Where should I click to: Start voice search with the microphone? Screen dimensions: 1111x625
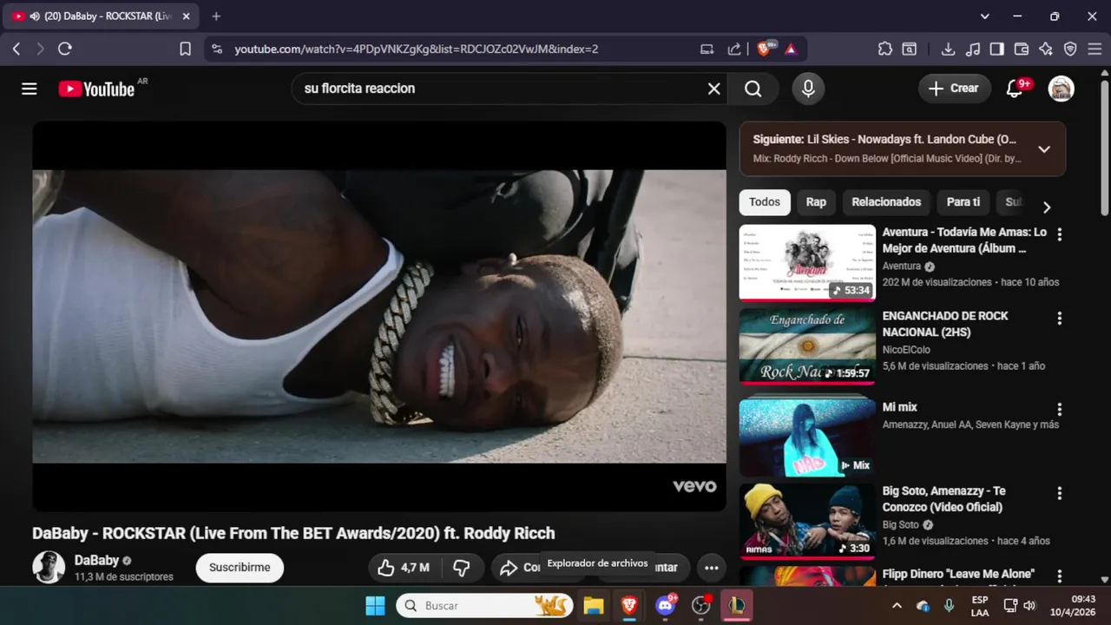pyautogui.click(x=808, y=89)
